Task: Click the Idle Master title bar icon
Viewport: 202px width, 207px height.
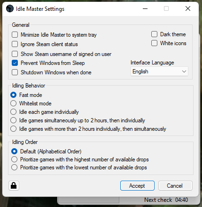Action: click(x=10, y=8)
